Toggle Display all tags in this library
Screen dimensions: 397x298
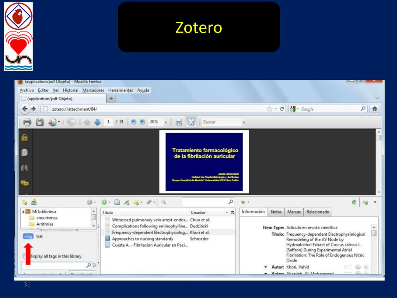(x=24, y=256)
